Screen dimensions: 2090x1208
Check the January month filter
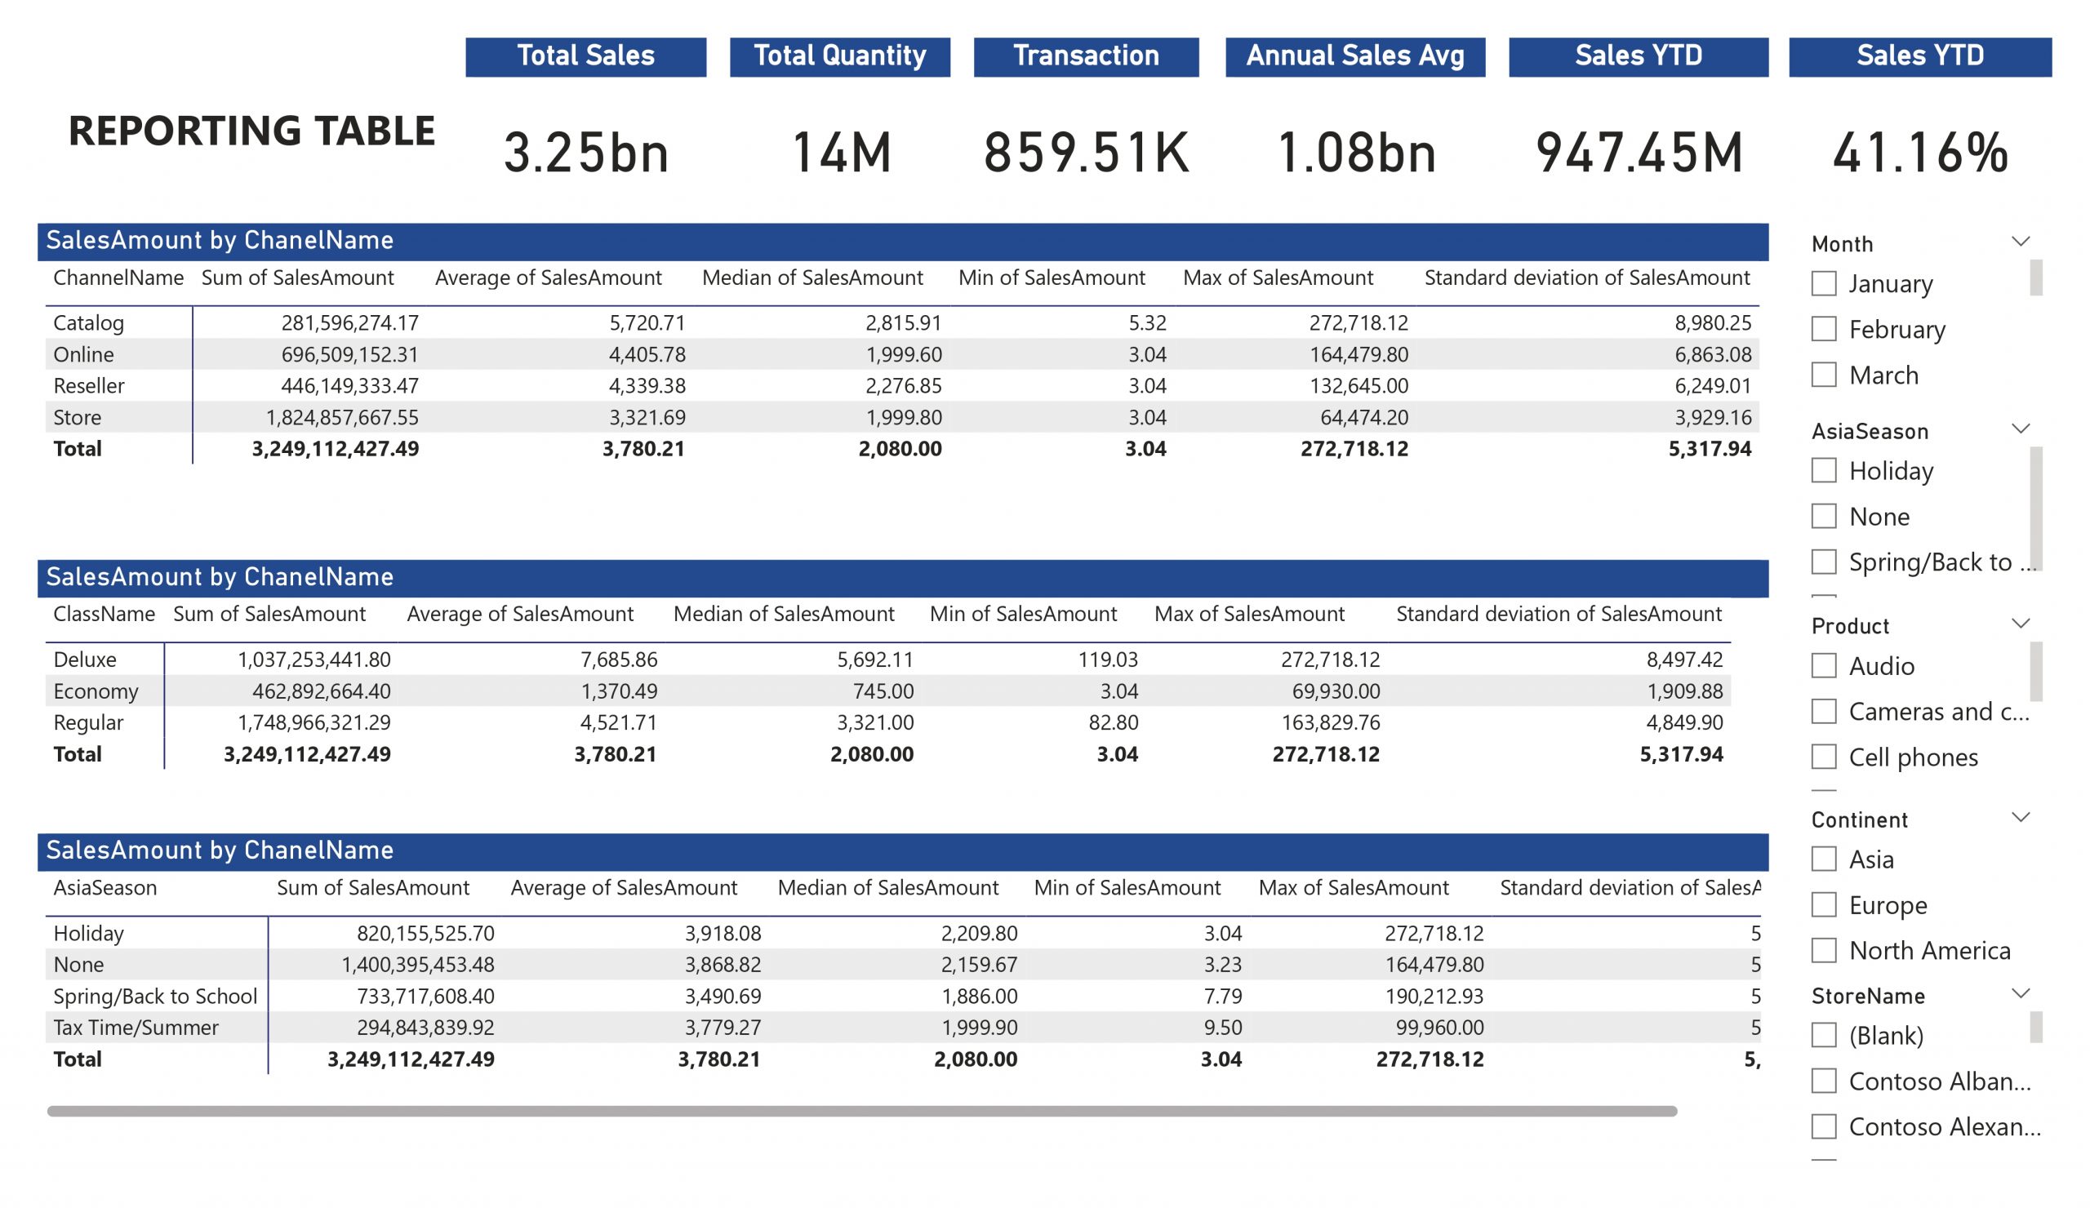coord(1823,283)
